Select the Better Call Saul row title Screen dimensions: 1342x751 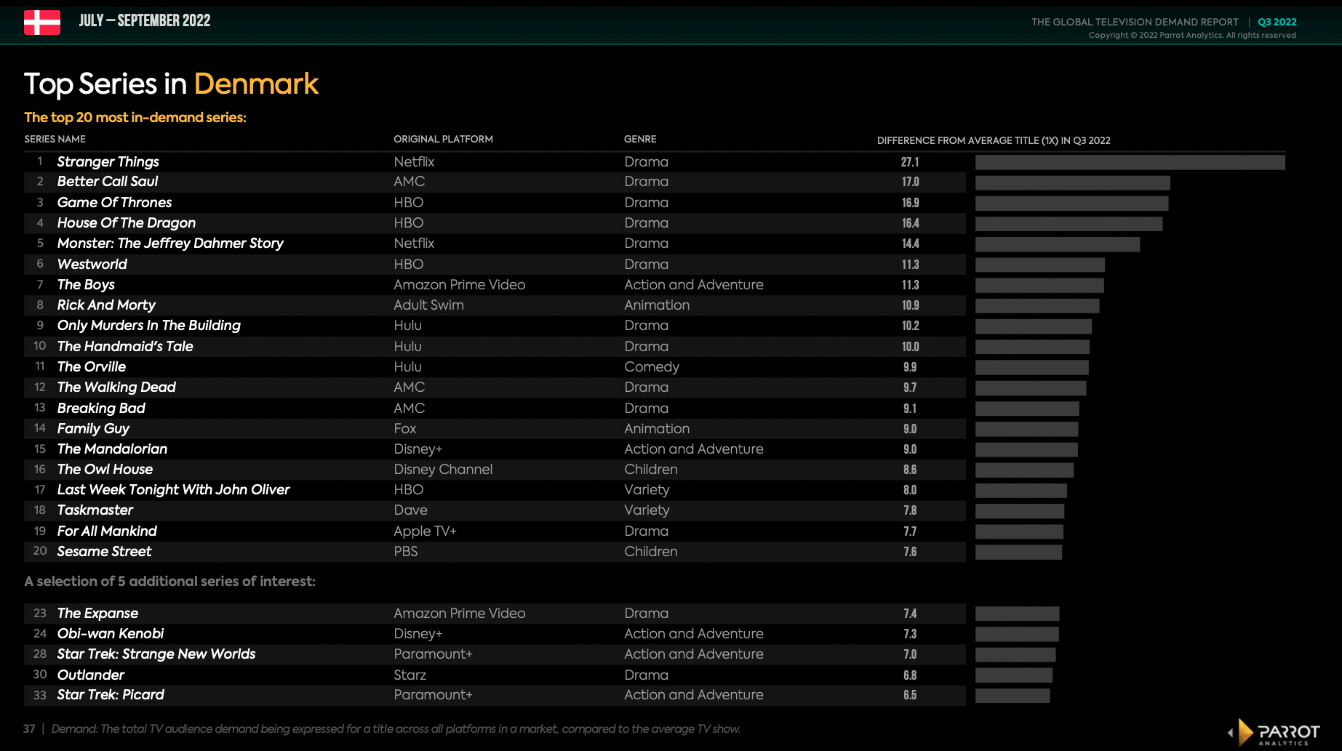(107, 182)
